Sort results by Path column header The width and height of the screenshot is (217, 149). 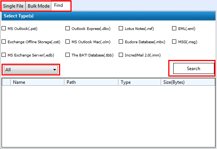coord(91,82)
